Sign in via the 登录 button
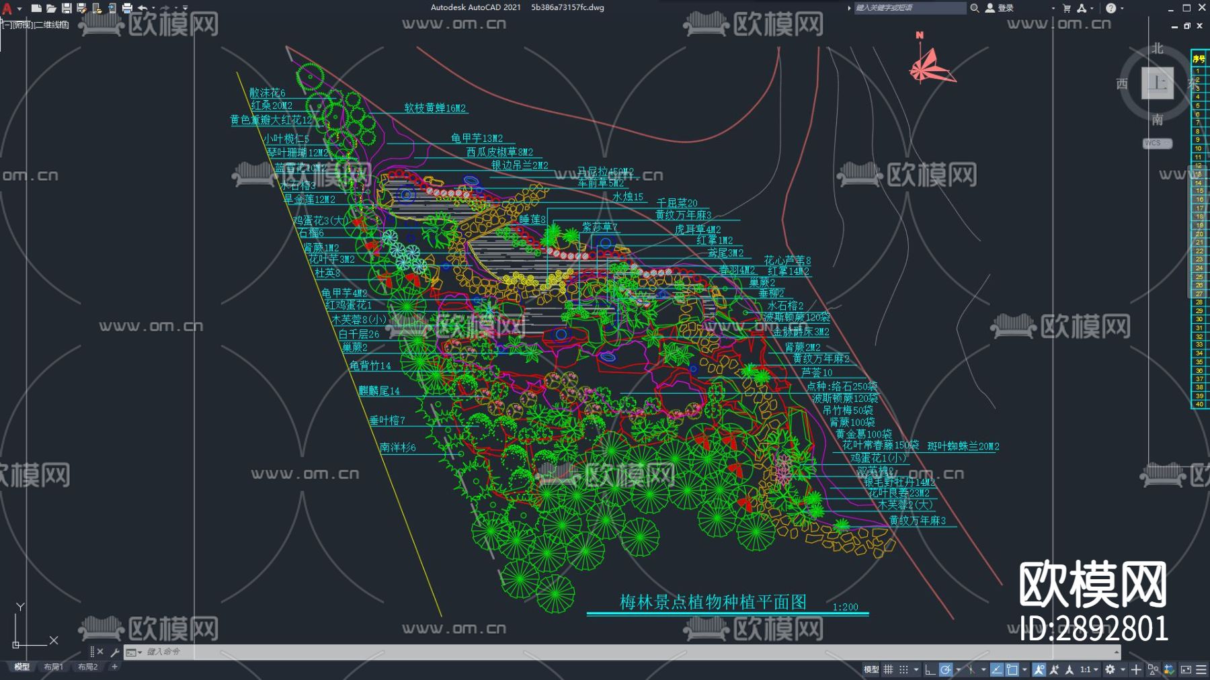 (1000, 8)
